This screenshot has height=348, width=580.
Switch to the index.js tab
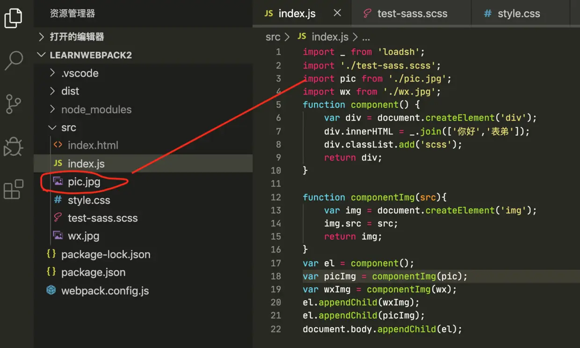coord(302,14)
